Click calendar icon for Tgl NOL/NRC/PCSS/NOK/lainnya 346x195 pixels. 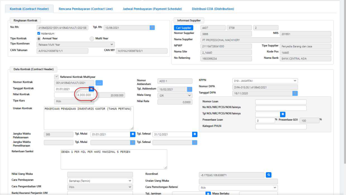click(282, 114)
